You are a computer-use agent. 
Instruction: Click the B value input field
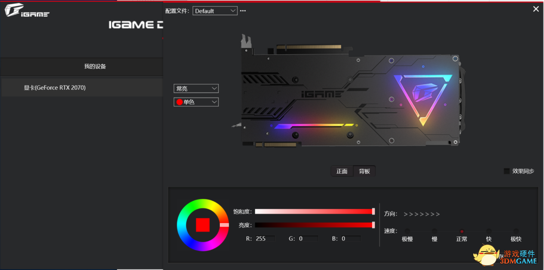click(x=351, y=239)
